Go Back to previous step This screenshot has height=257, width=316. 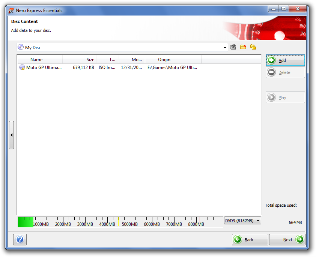[x=250, y=239]
